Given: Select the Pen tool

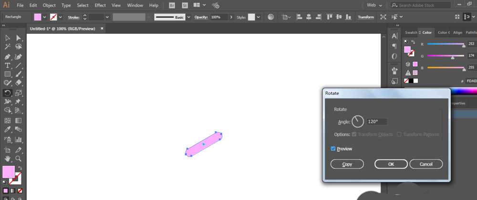Looking at the screenshot, I should (8, 57).
